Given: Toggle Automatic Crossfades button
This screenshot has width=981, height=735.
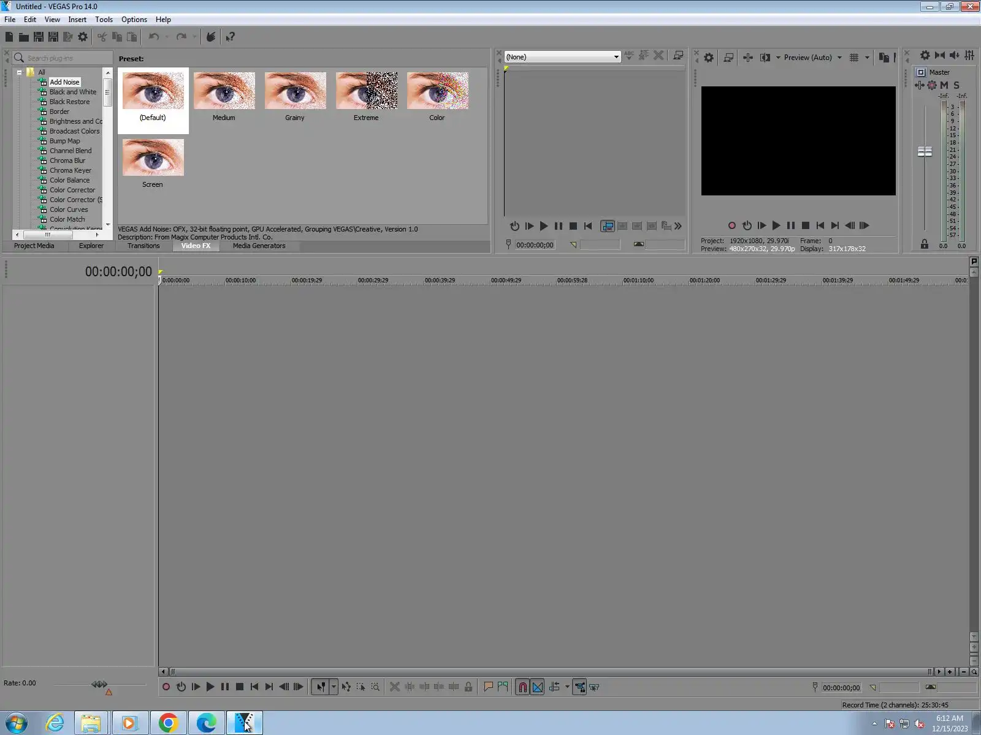Looking at the screenshot, I should (537, 687).
